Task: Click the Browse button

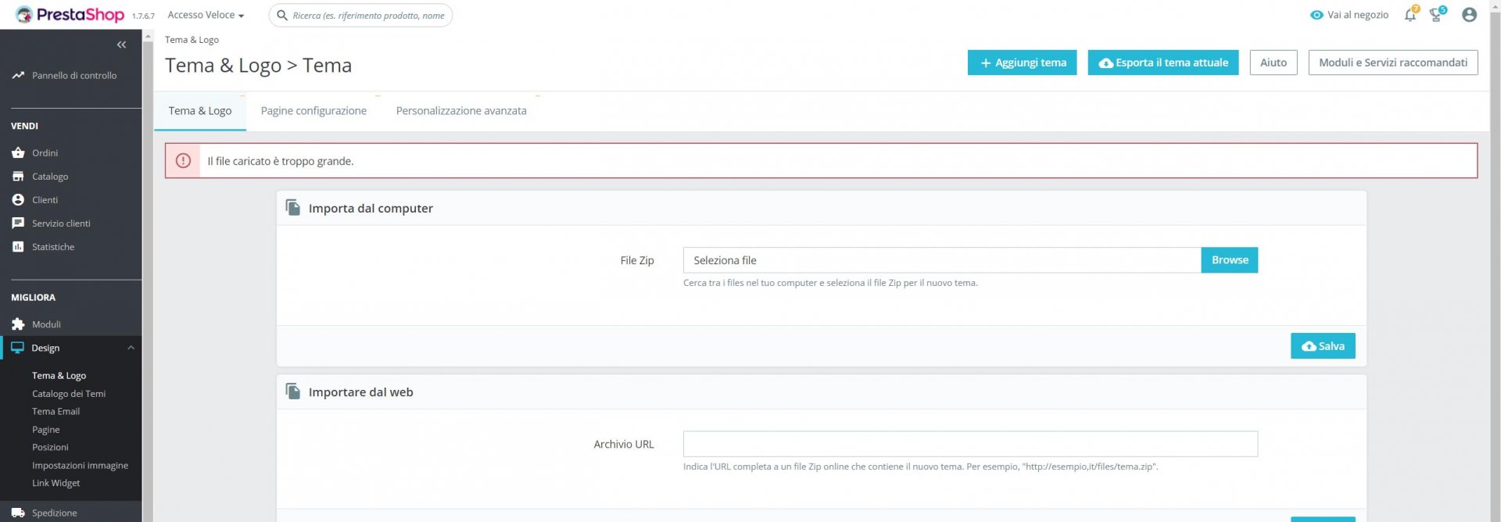Action: tap(1229, 260)
